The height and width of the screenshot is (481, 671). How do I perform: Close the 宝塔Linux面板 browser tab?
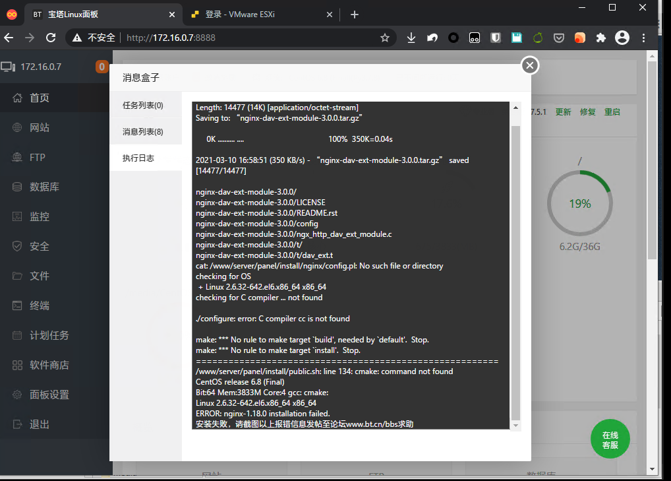tap(172, 15)
